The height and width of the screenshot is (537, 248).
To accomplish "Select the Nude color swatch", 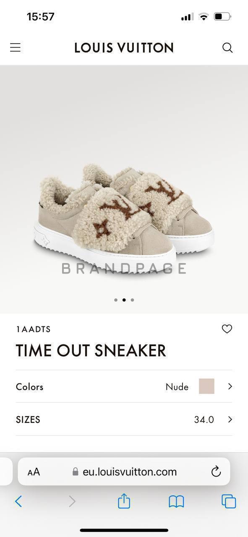I will pos(206,386).
